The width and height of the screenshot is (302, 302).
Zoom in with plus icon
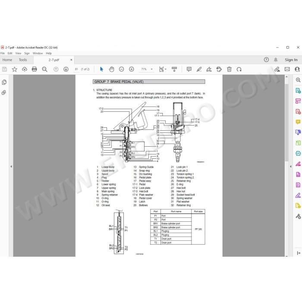point(131,69)
